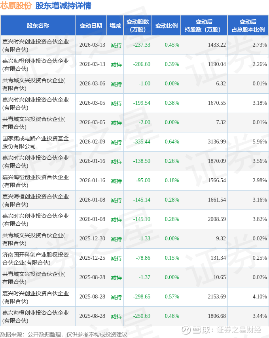Click the share change value -335.44
This screenshot has height=338, width=269.
142,142
